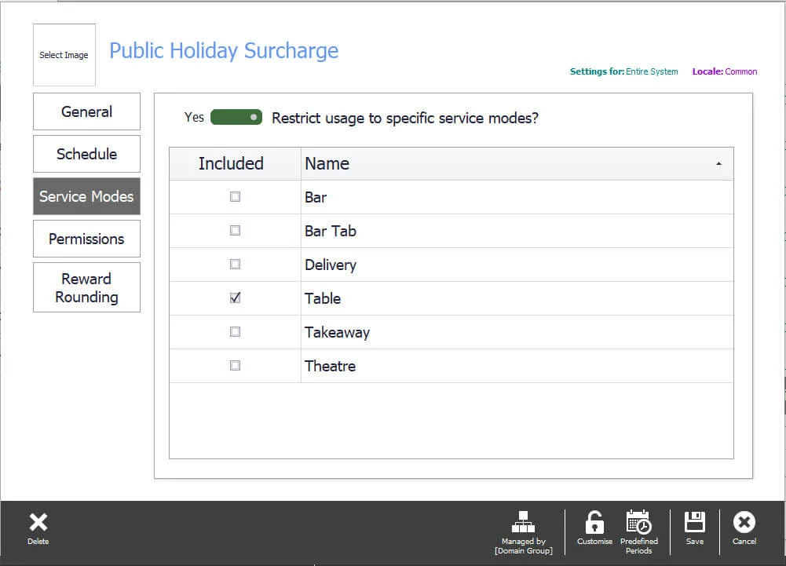Open the Permissions tab
This screenshot has height=566, width=786.
pyautogui.click(x=86, y=239)
